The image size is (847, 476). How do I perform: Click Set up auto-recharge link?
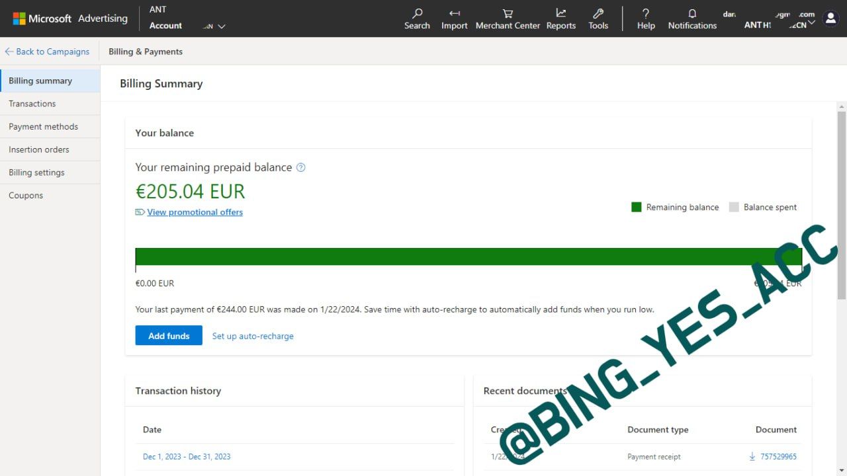[x=253, y=337]
